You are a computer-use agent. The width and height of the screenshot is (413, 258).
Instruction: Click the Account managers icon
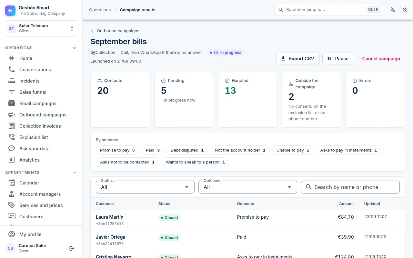(x=12, y=194)
